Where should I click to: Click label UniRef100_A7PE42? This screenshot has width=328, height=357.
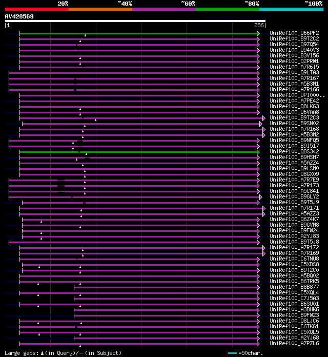tap(294, 101)
